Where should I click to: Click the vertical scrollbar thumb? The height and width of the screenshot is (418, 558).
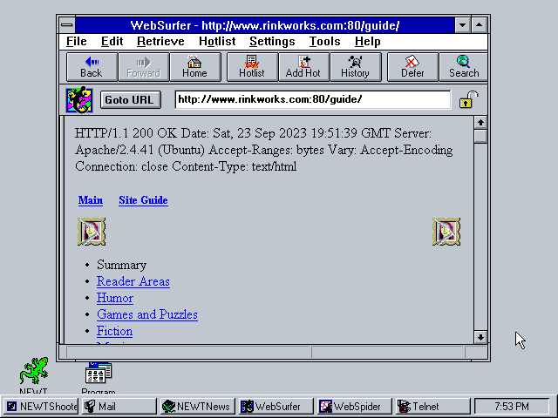point(480,136)
